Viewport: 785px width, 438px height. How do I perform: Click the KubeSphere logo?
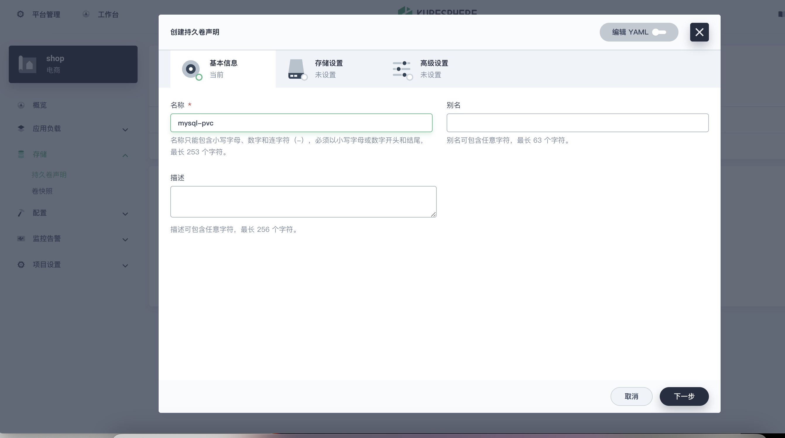pyautogui.click(x=438, y=11)
